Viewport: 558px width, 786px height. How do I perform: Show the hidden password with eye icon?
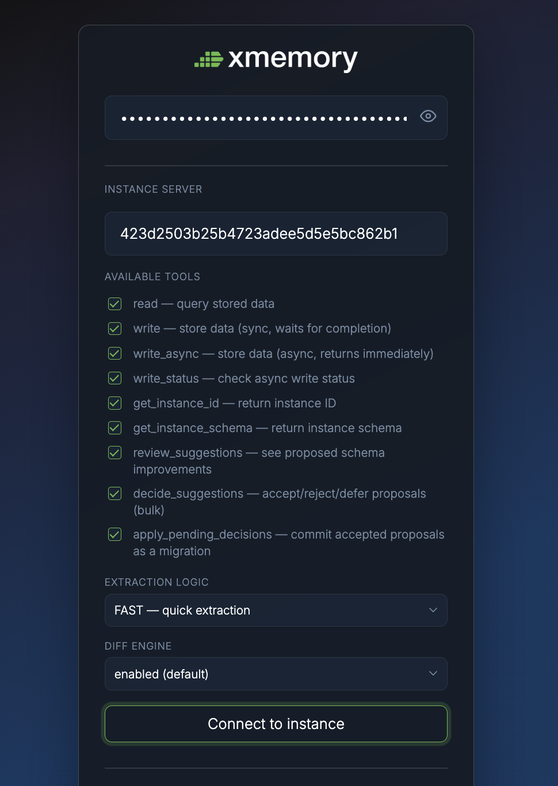pyautogui.click(x=428, y=116)
